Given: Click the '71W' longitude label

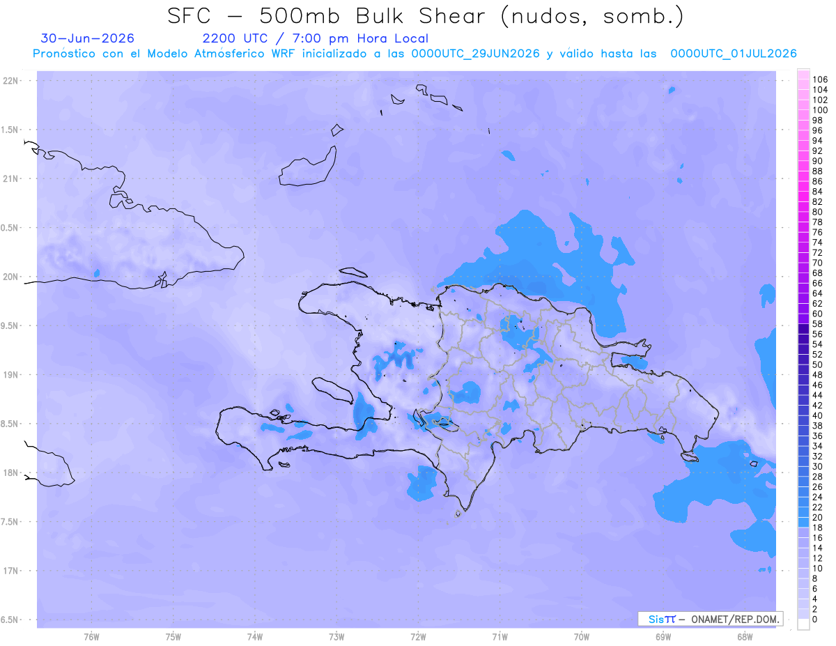Looking at the screenshot, I should click(500, 636).
